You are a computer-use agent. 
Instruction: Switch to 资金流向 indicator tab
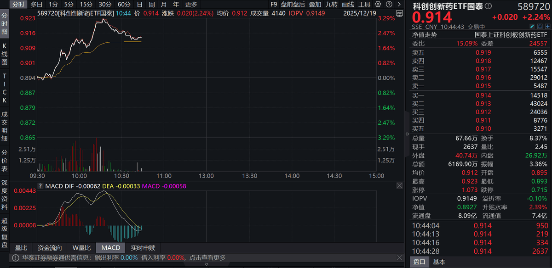[51, 248]
